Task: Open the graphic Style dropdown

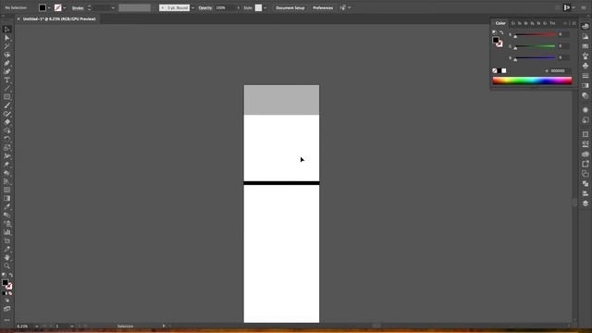Action: point(265,8)
